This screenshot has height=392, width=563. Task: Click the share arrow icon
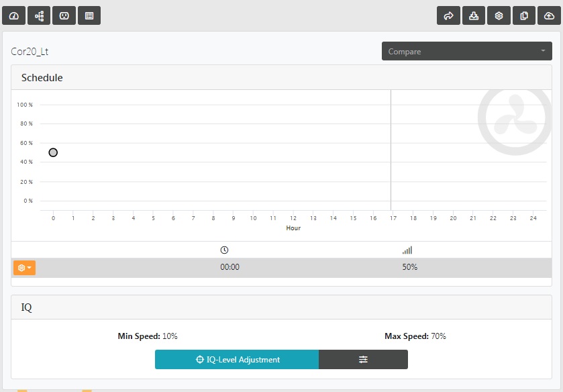click(448, 15)
